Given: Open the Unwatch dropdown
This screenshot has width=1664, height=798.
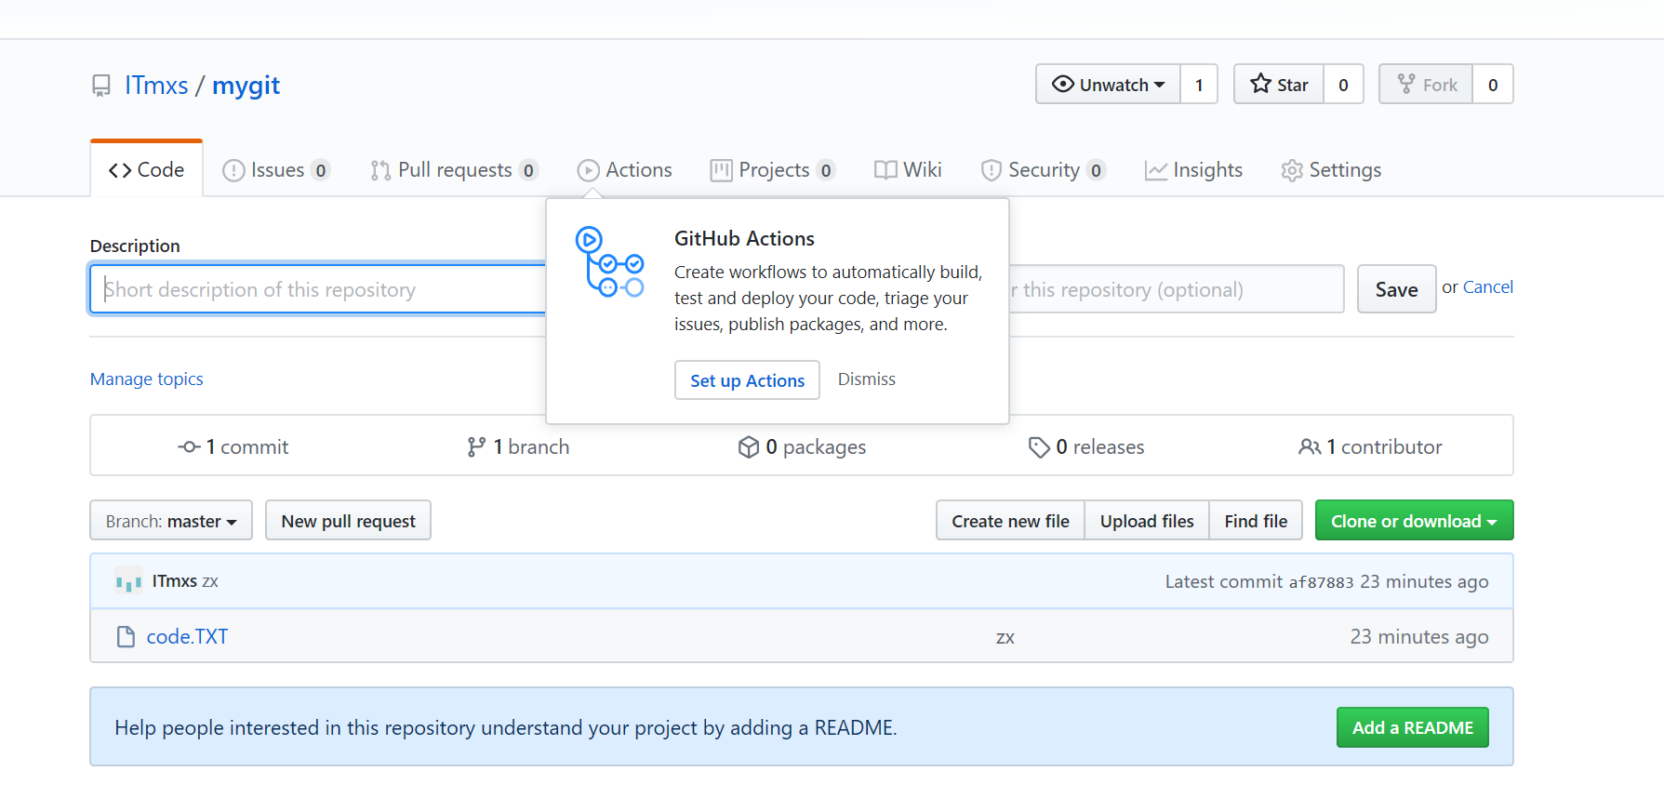Looking at the screenshot, I should pos(1108,85).
